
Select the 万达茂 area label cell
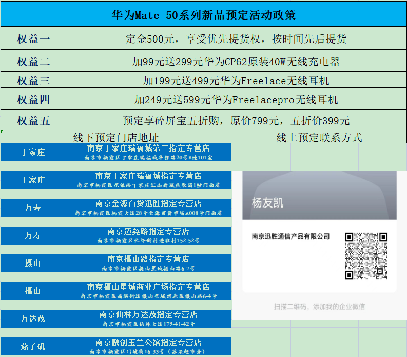click(x=33, y=318)
